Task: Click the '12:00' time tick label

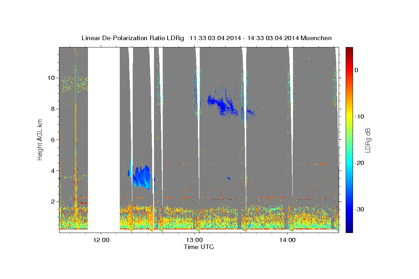Action: [101, 240]
